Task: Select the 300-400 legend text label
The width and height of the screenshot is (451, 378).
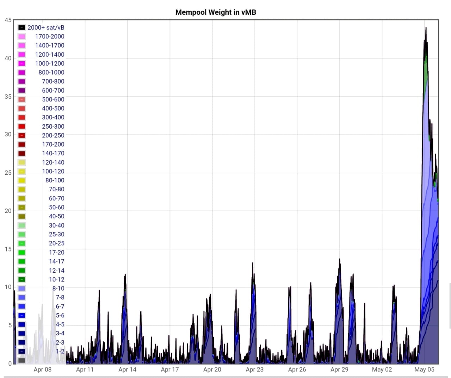Action: pyautogui.click(x=53, y=117)
